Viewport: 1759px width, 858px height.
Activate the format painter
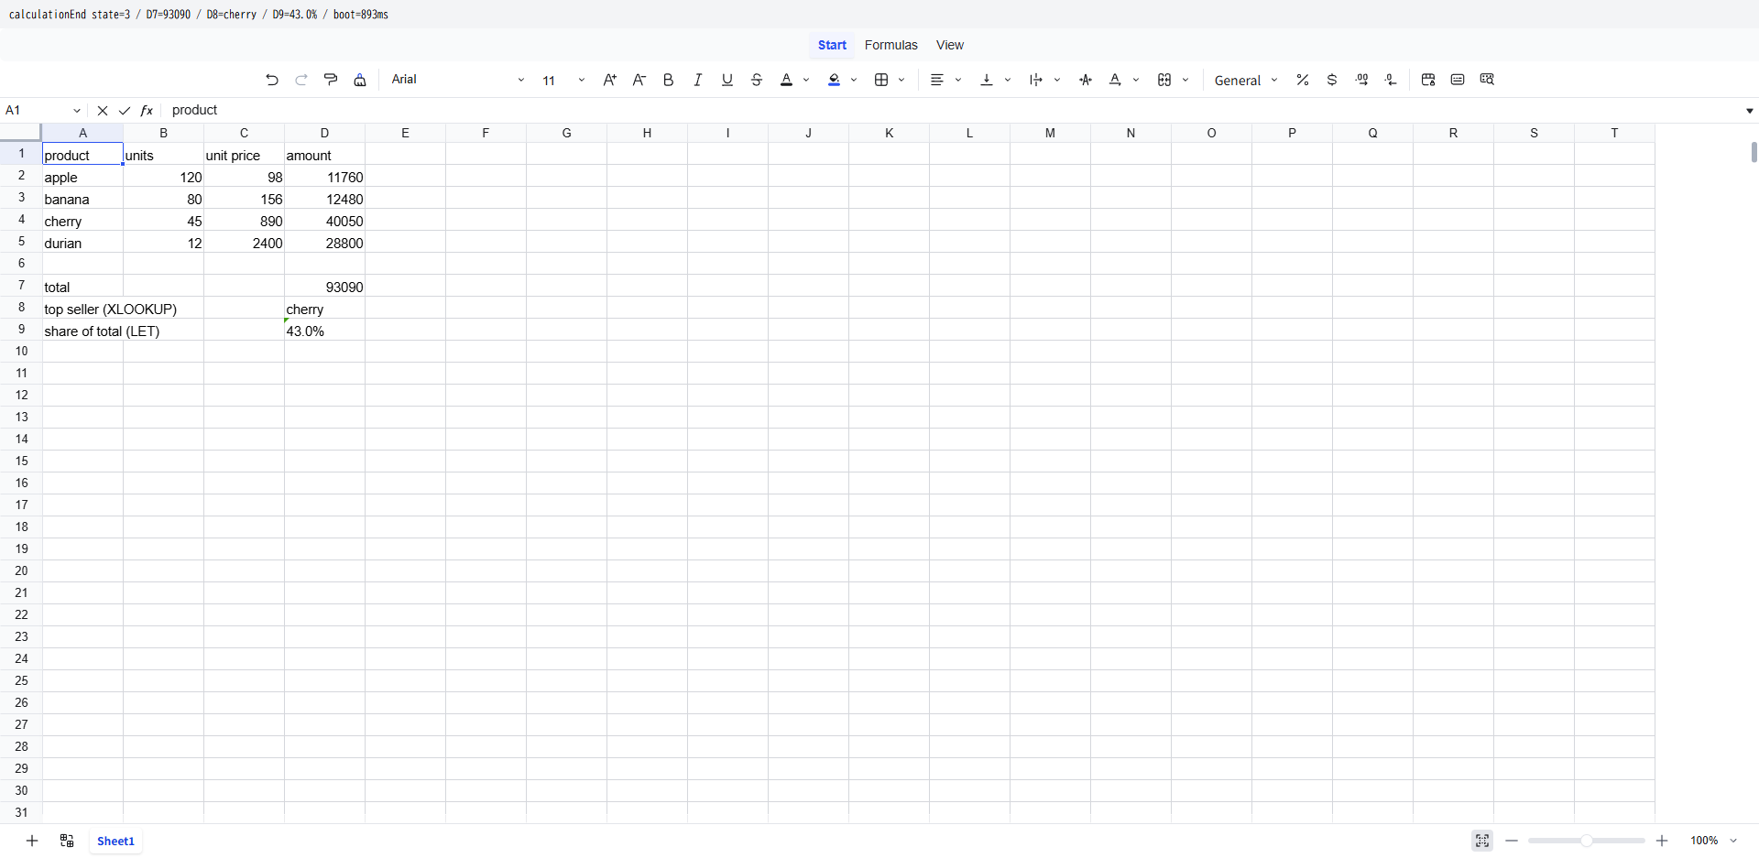click(331, 80)
